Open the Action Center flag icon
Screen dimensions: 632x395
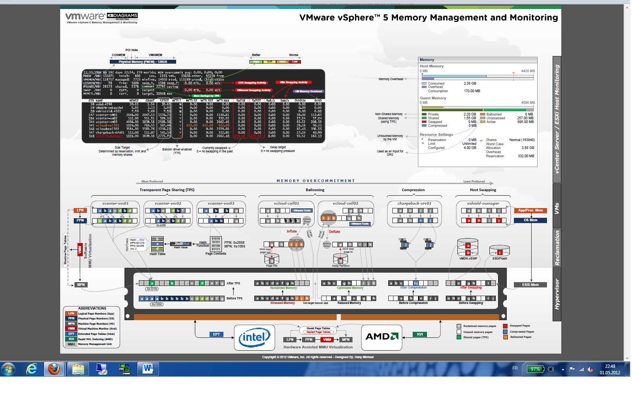tap(572, 369)
